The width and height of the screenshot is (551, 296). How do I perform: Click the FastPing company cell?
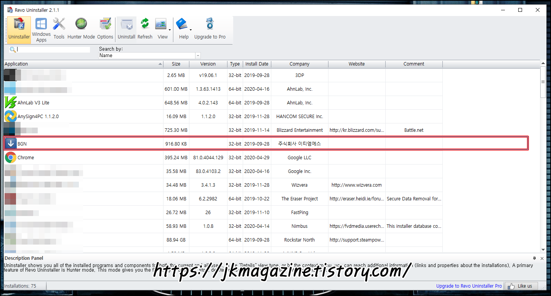point(300,212)
